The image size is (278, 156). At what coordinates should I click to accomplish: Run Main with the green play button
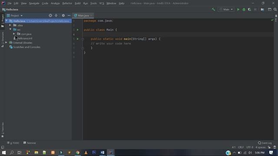point(238,10)
